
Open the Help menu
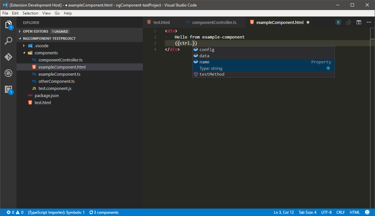[68, 13]
